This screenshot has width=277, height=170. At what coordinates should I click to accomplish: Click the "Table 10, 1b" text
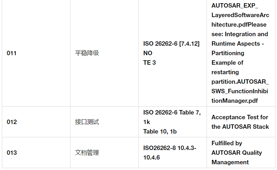[x=160, y=131]
